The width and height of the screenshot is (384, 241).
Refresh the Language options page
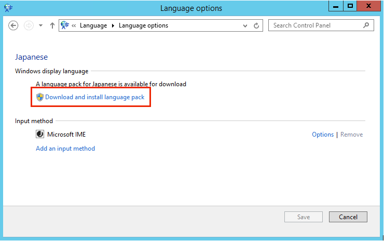[x=256, y=25]
